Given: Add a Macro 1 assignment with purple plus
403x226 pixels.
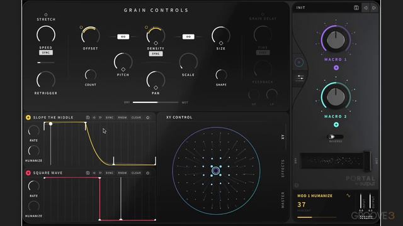Looking at the screenshot, I should point(336,68).
